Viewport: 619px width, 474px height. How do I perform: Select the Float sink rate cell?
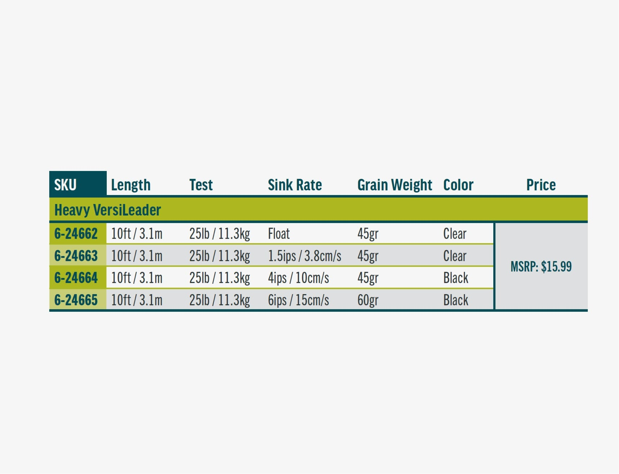[279, 234]
